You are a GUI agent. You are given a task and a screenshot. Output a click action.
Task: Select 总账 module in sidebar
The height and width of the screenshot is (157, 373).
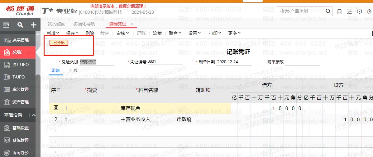tap(18, 52)
